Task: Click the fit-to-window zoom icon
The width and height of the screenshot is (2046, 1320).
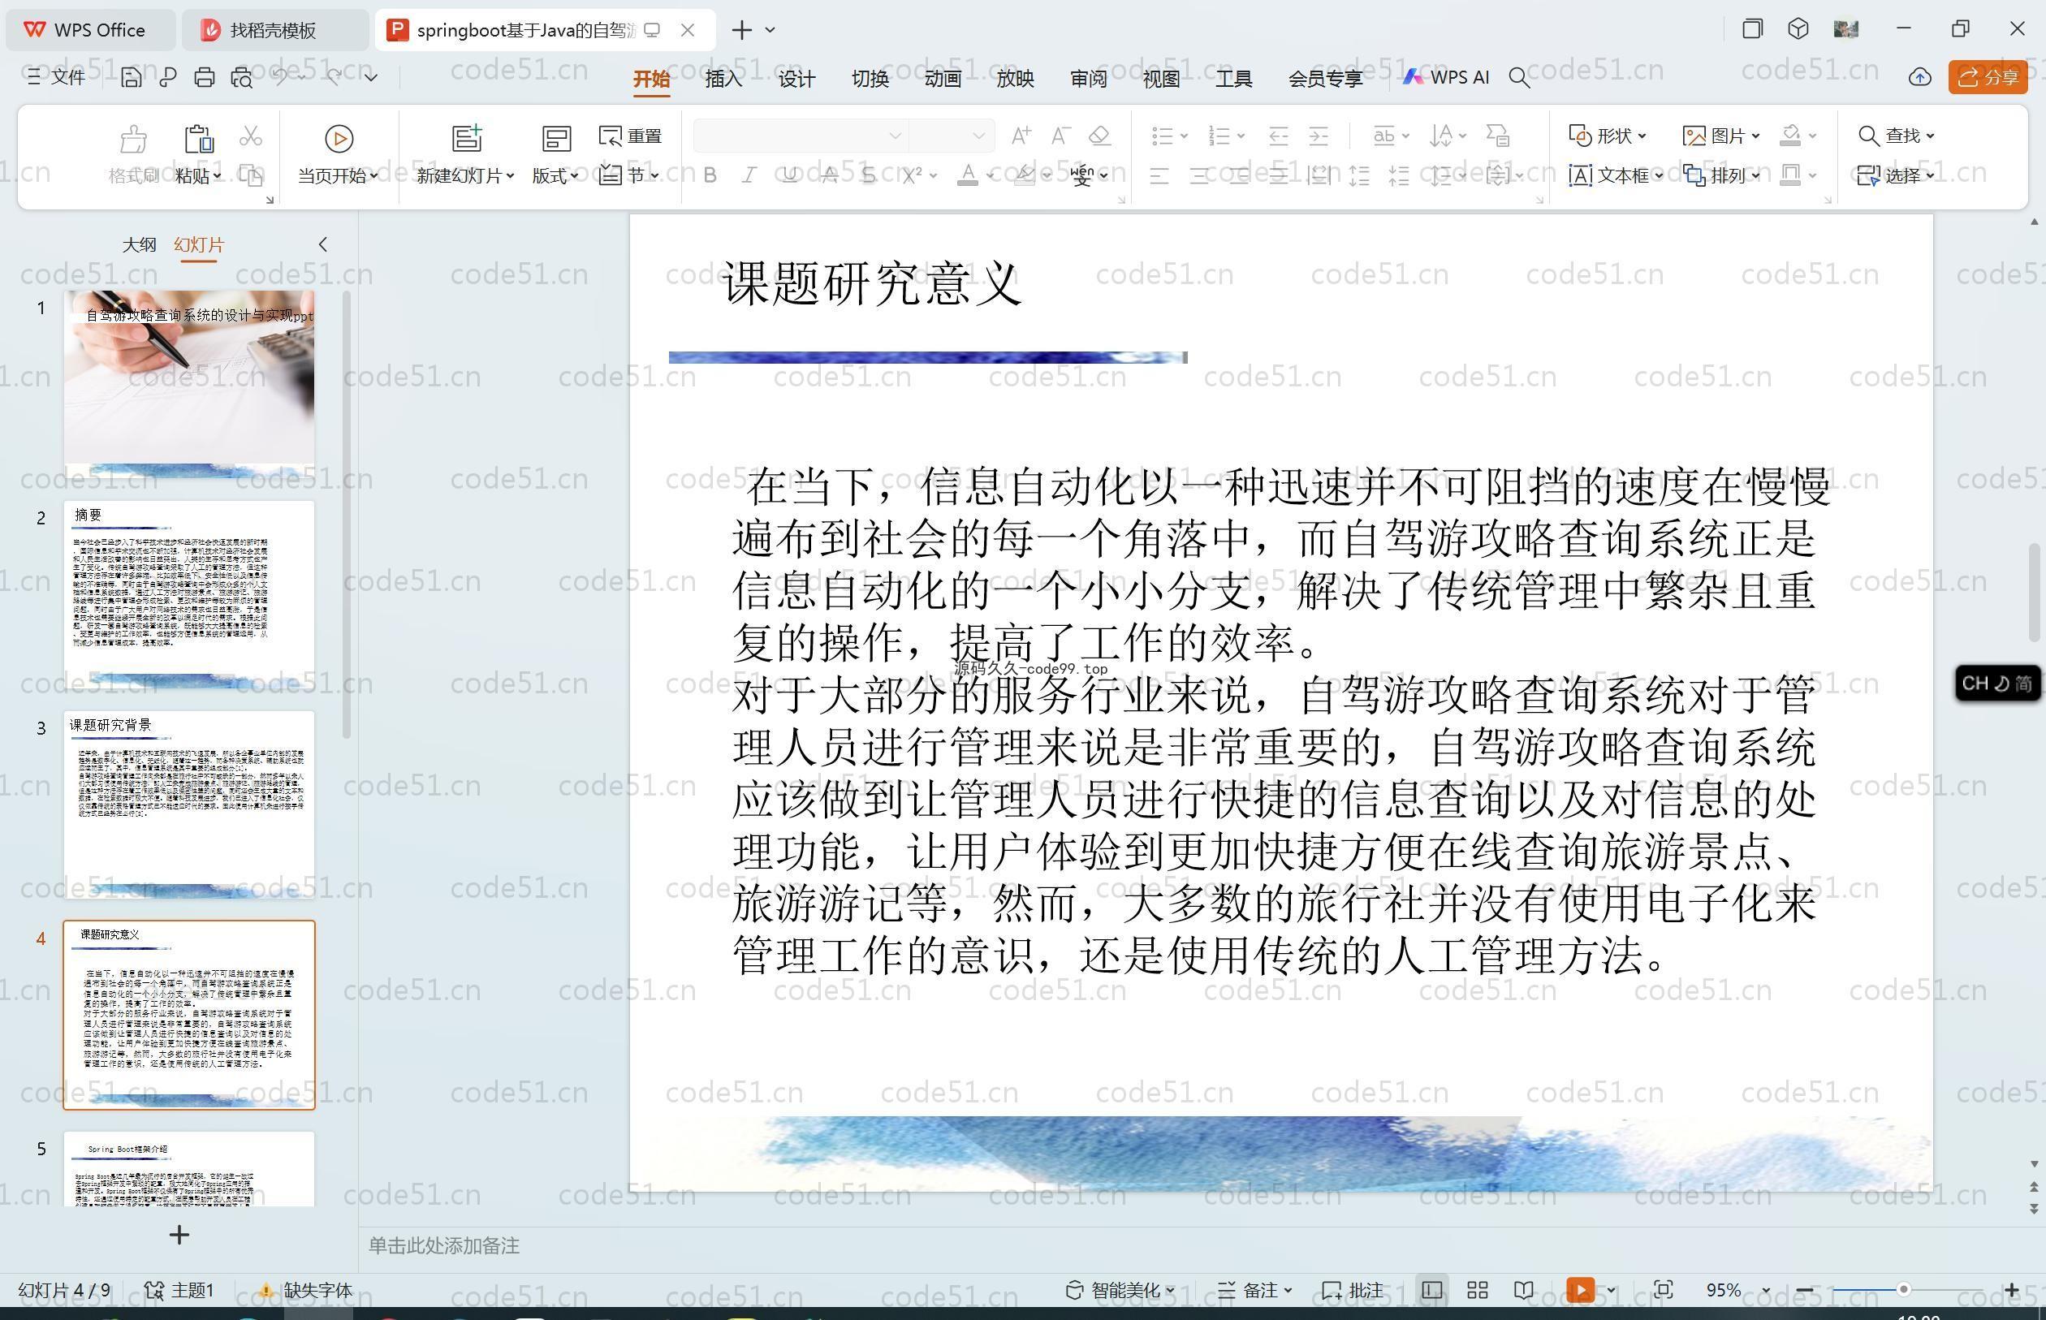Action: pos(1663,1290)
